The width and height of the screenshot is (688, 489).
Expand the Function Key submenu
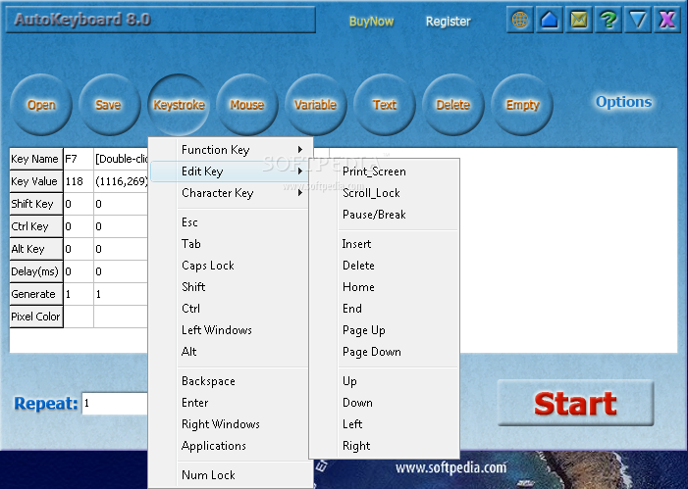pyautogui.click(x=231, y=150)
